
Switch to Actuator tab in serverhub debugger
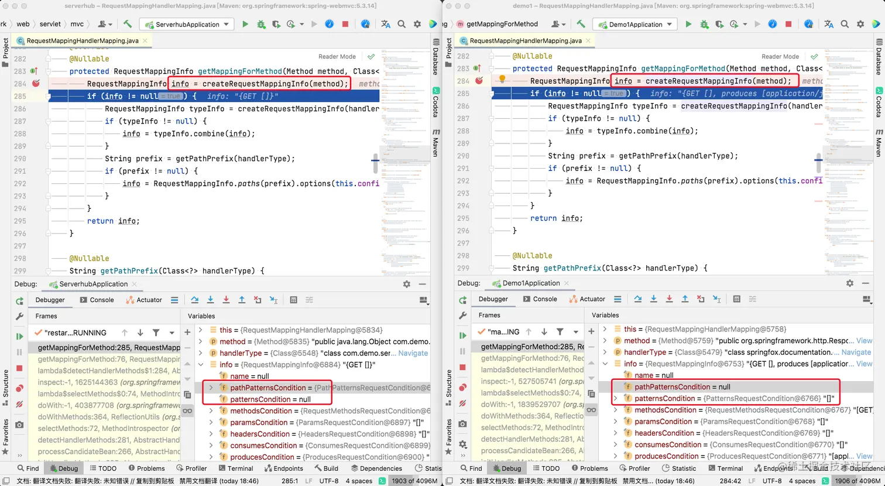tap(145, 300)
